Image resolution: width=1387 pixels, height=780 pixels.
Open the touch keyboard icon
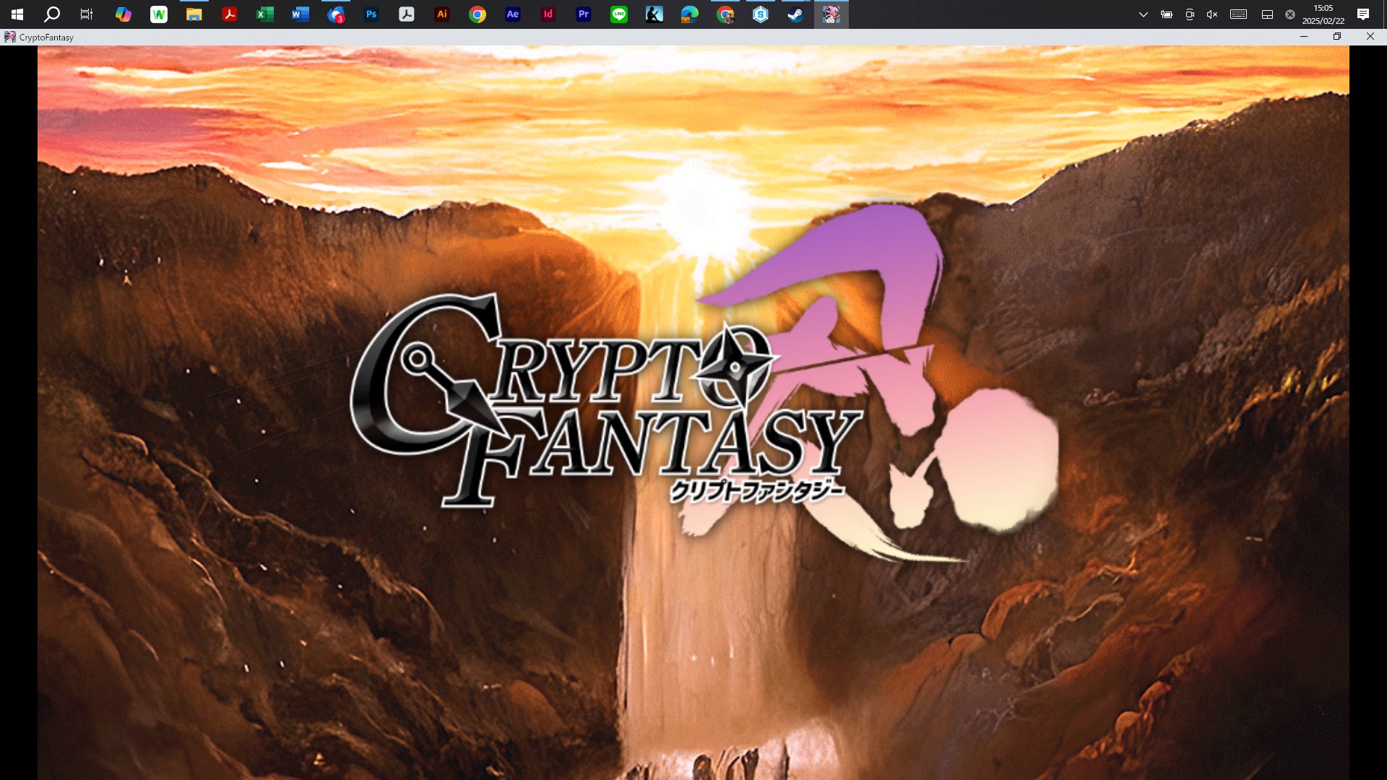point(1238,14)
